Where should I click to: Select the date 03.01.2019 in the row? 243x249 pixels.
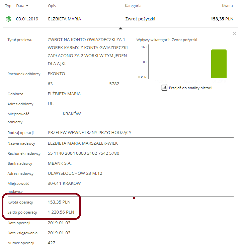27,19
